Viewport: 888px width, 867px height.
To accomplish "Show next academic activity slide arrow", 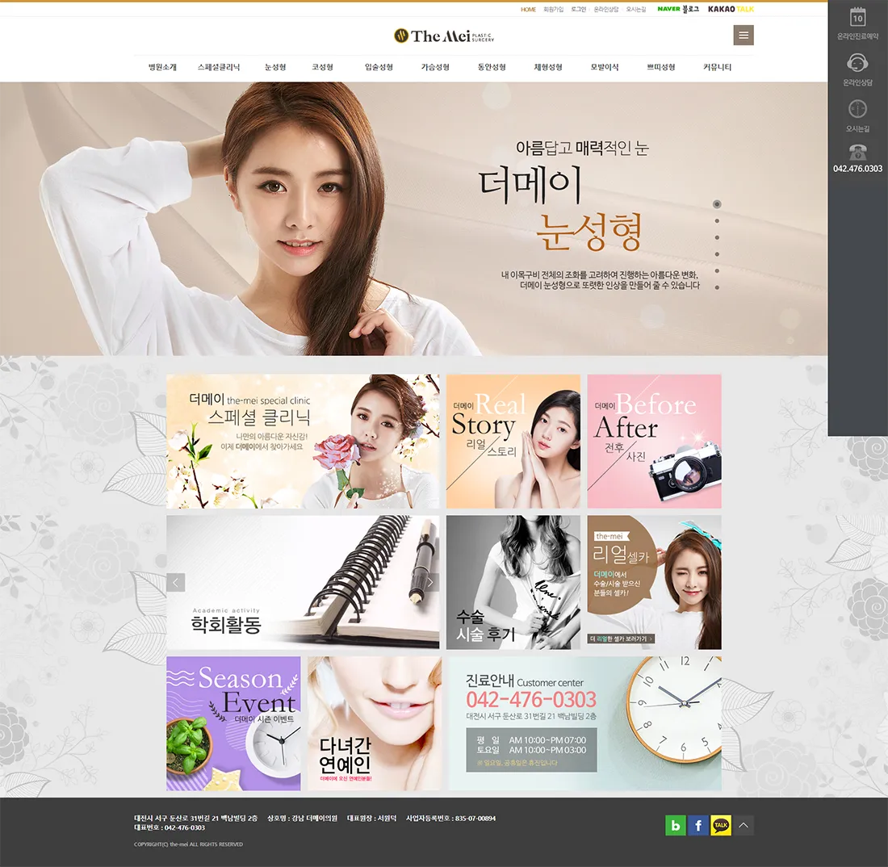I will (429, 582).
